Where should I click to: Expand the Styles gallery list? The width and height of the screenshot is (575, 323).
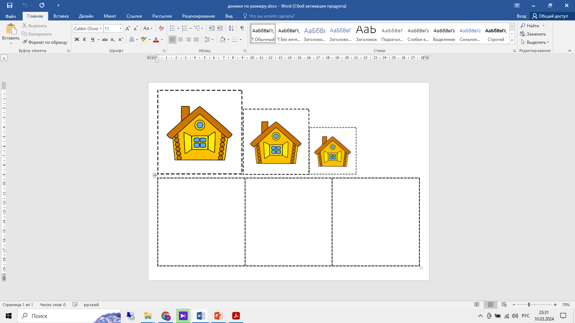point(512,41)
